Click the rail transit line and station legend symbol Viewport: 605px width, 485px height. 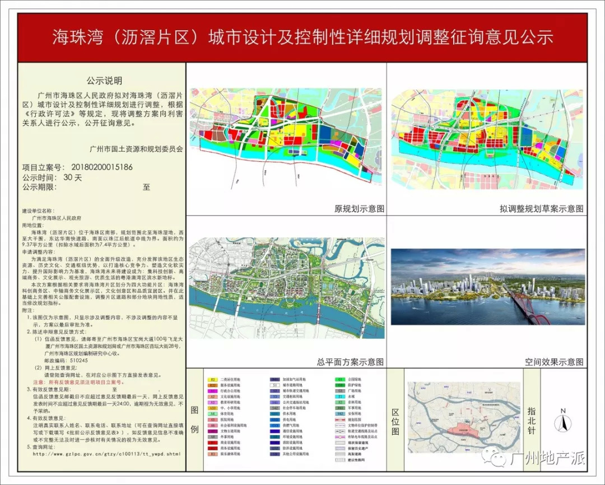tap(340, 430)
